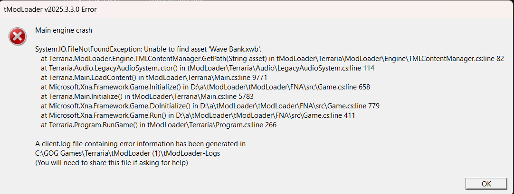Click the 'A client.log file' message line

coord(140,143)
